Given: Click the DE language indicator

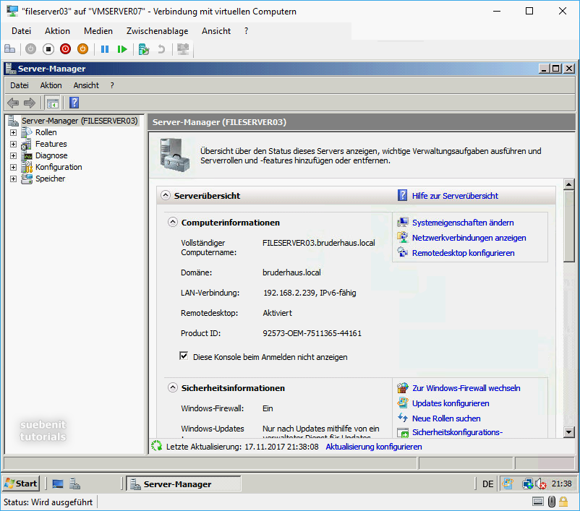Looking at the screenshot, I should 487,484.
